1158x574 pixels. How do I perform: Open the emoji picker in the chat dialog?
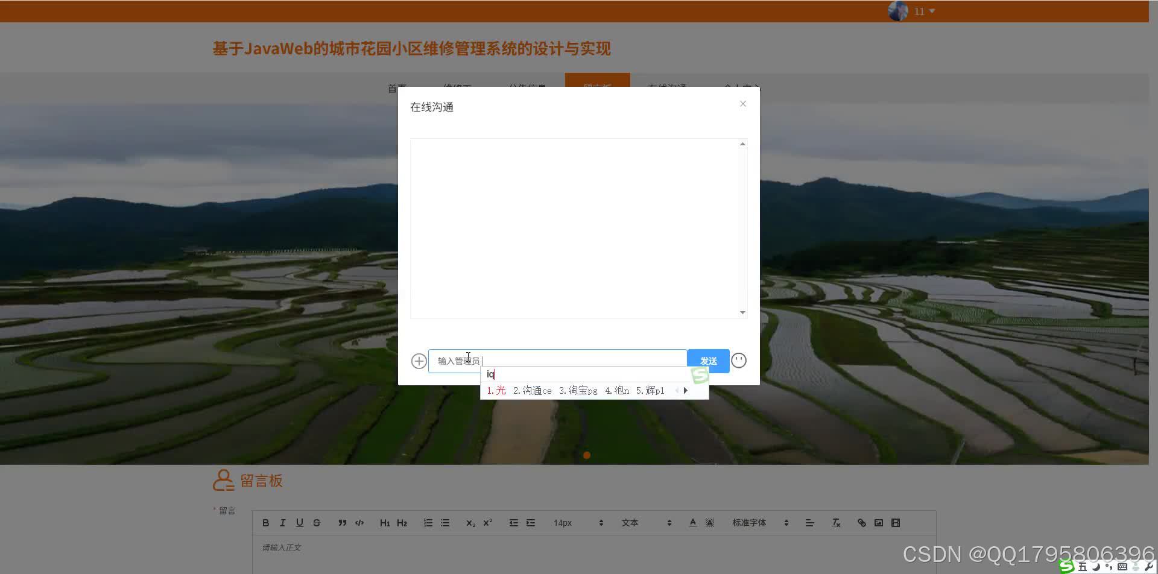coord(738,360)
